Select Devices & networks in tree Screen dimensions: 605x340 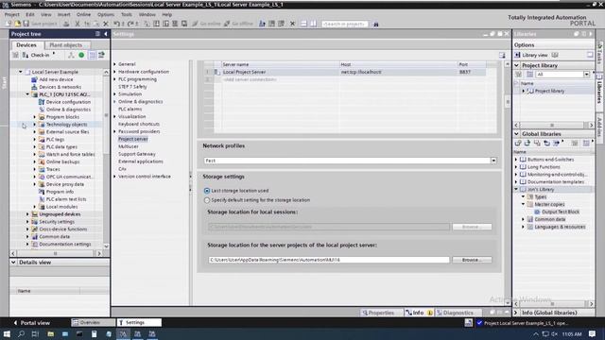click(60, 87)
